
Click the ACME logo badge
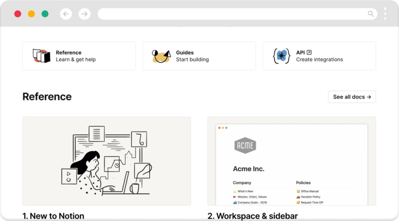pos(245,145)
